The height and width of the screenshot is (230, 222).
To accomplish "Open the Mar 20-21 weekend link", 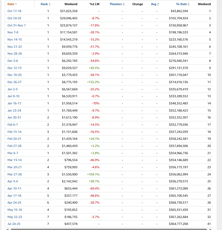I will [15, 167].
